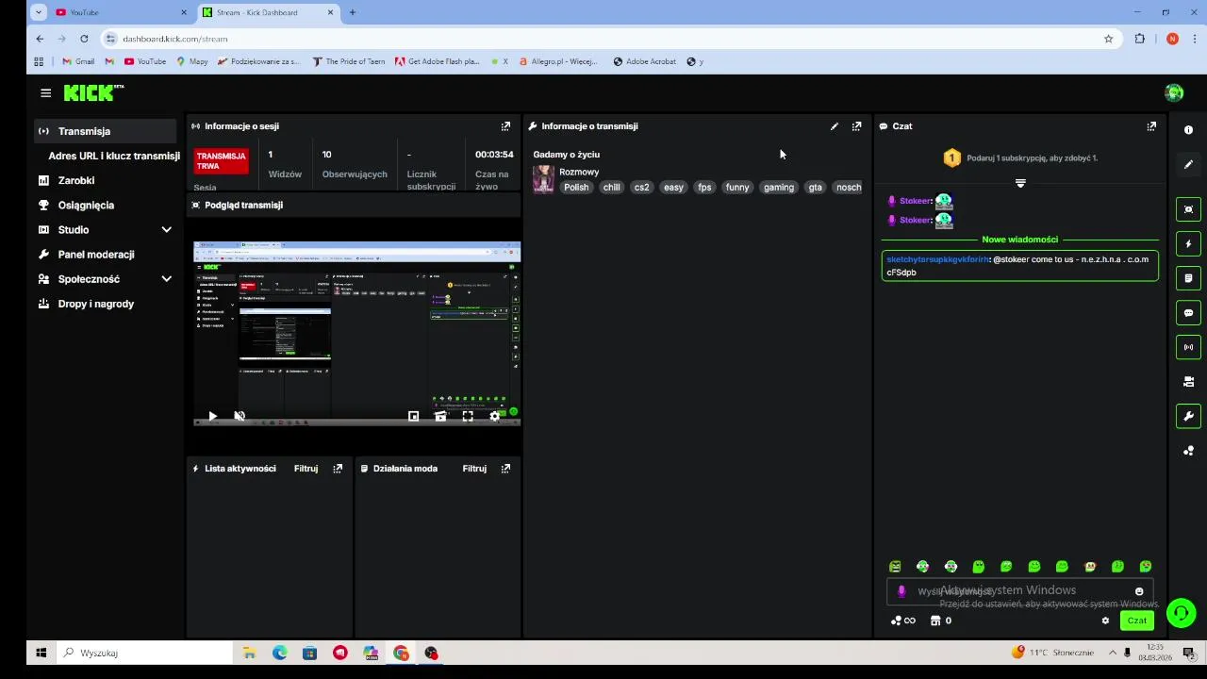Open the Windows Start menu

[x=41, y=653]
